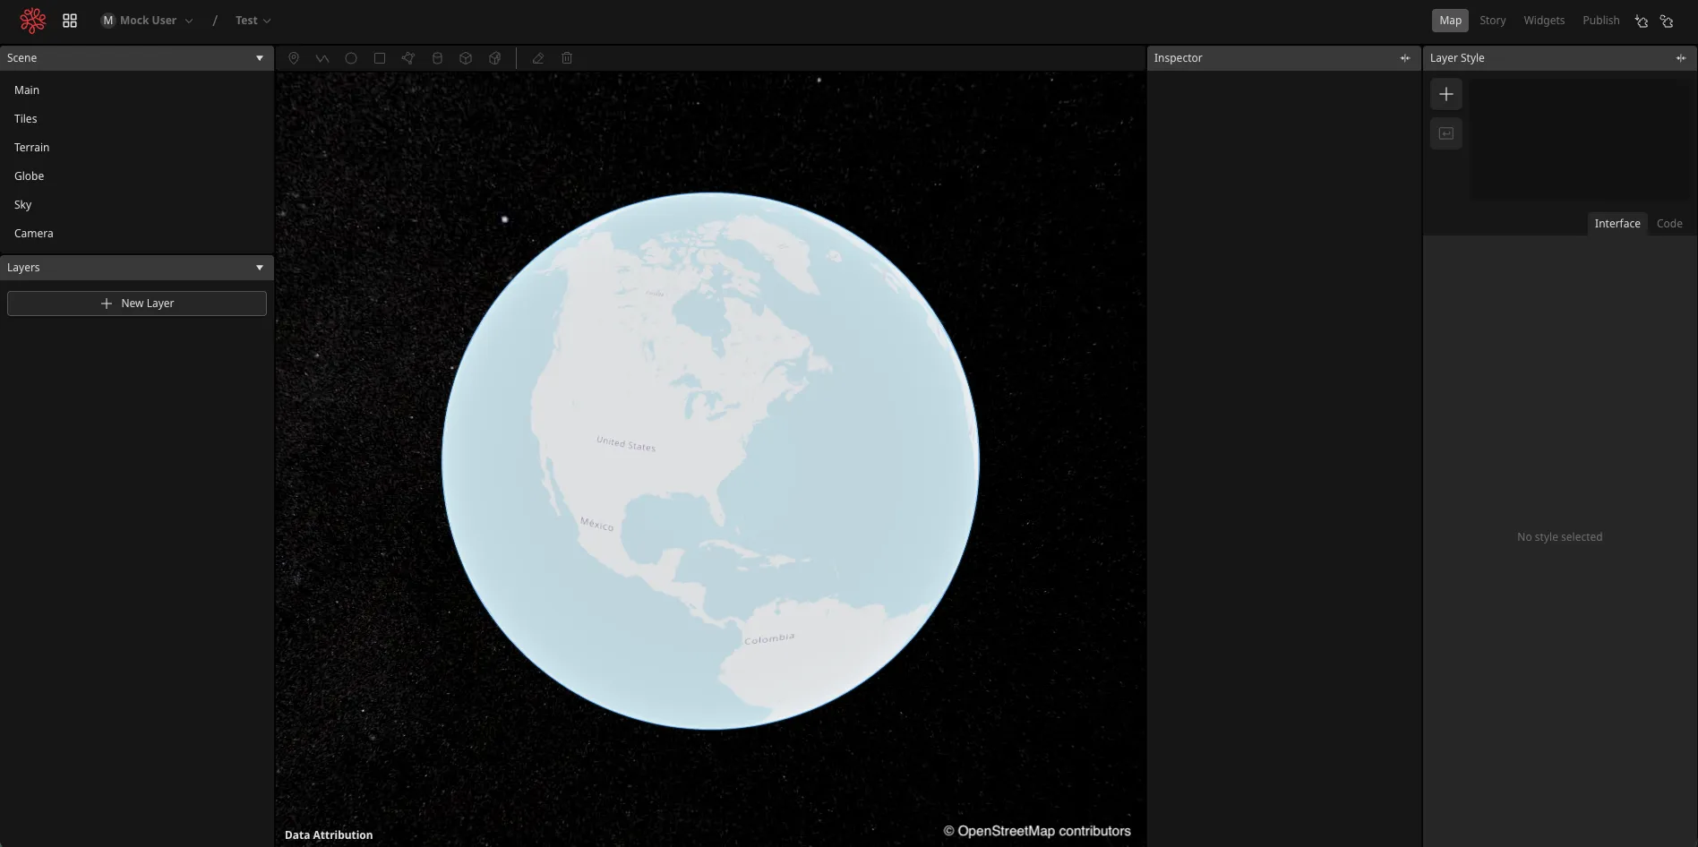Click the delete sketch trash icon
The image size is (1698, 847).
(567, 58)
